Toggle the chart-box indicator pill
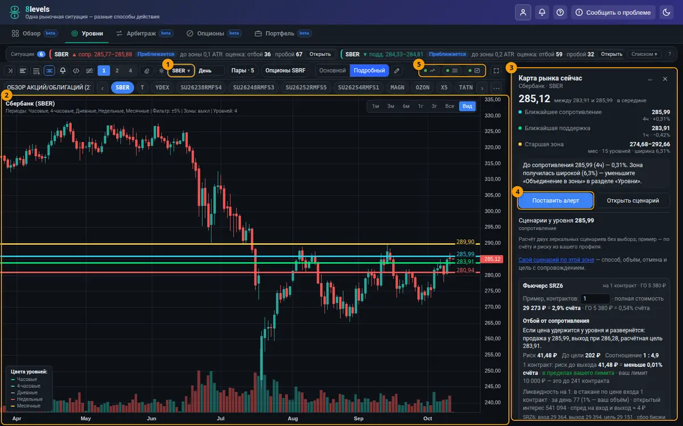The width and height of the screenshot is (683, 426). pos(475,70)
